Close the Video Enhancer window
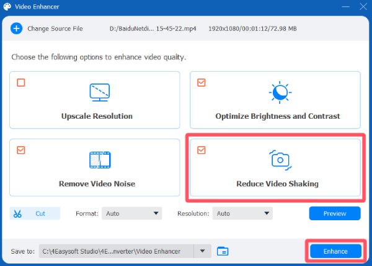Screen dimensions: 372x266 coord(363,7)
